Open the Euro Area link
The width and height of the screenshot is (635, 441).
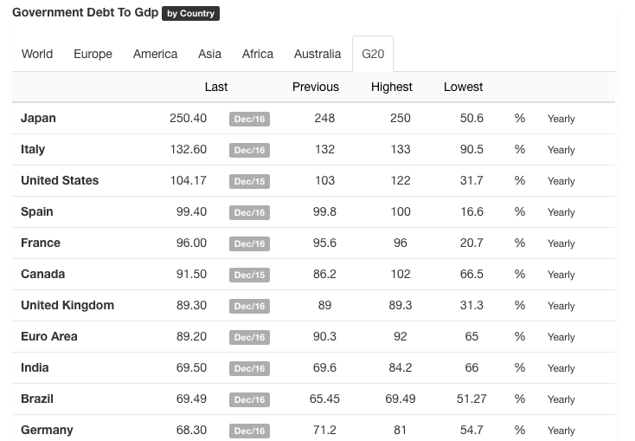[49, 336]
